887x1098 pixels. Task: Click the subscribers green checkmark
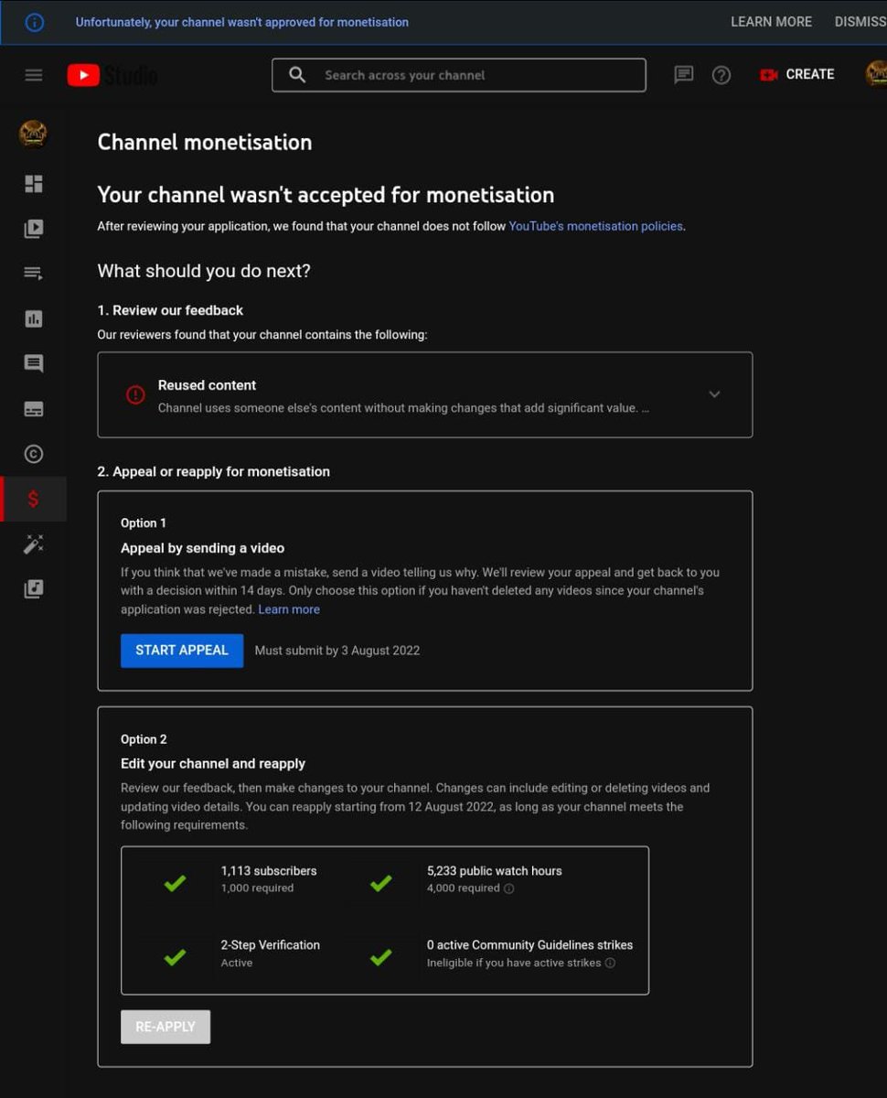pos(175,883)
